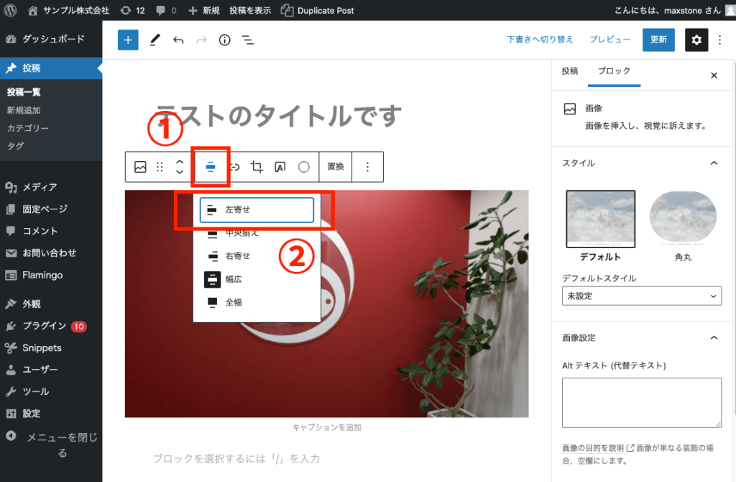The image size is (736, 482).
Task: Open the list view outline icon
Action: (248, 40)
